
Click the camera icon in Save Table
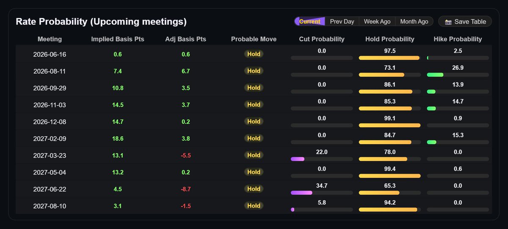(448, 22)
